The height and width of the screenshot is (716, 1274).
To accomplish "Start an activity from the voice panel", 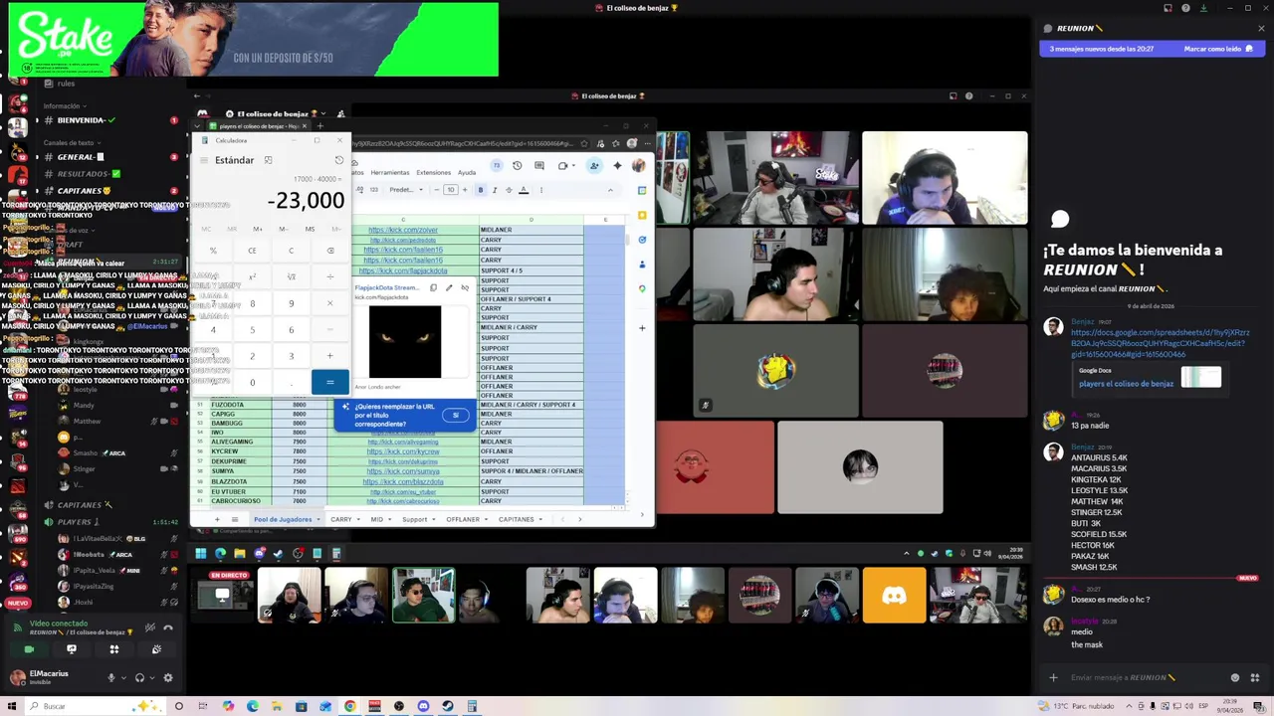I will (x=114, y=649).
